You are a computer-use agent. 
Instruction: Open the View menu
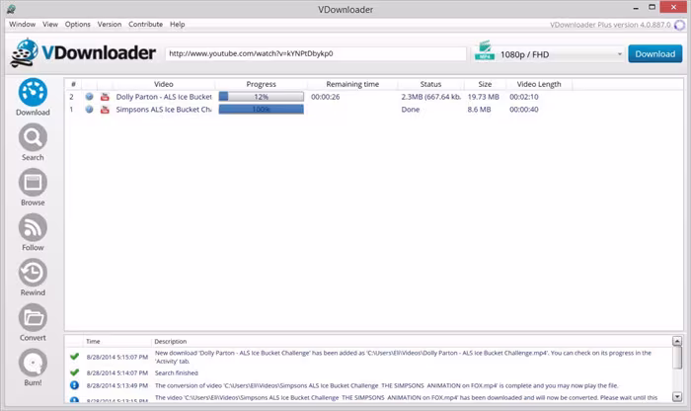tap(50, 25)
